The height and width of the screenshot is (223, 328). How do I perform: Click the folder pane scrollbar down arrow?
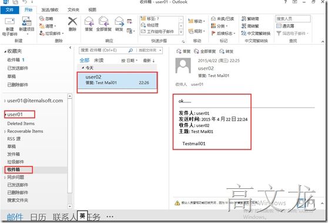pos(70,207)
